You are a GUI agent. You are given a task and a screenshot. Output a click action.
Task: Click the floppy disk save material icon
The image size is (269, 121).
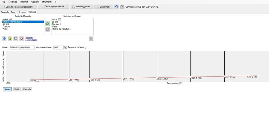point(15,39)
